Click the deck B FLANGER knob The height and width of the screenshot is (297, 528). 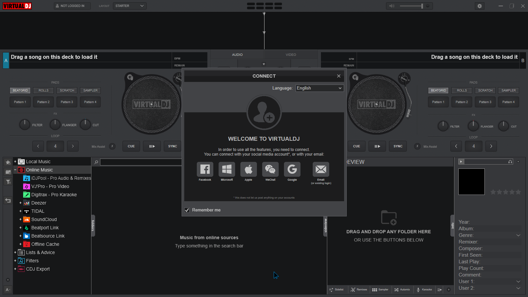click(473, 126)
